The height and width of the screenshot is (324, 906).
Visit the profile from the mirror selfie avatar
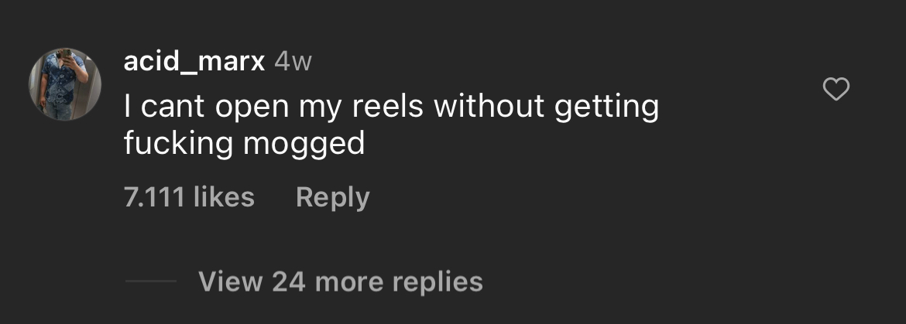coord(65,84)
